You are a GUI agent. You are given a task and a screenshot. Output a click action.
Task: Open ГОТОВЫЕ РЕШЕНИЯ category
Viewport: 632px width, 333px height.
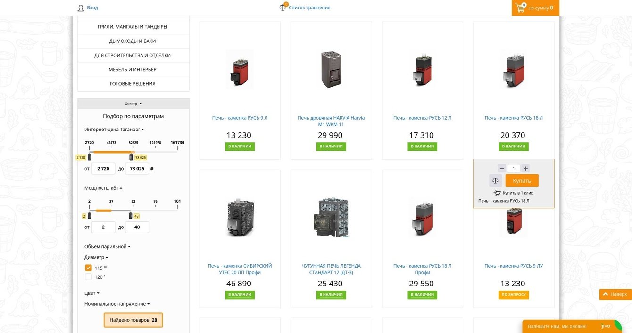point(133,83)
